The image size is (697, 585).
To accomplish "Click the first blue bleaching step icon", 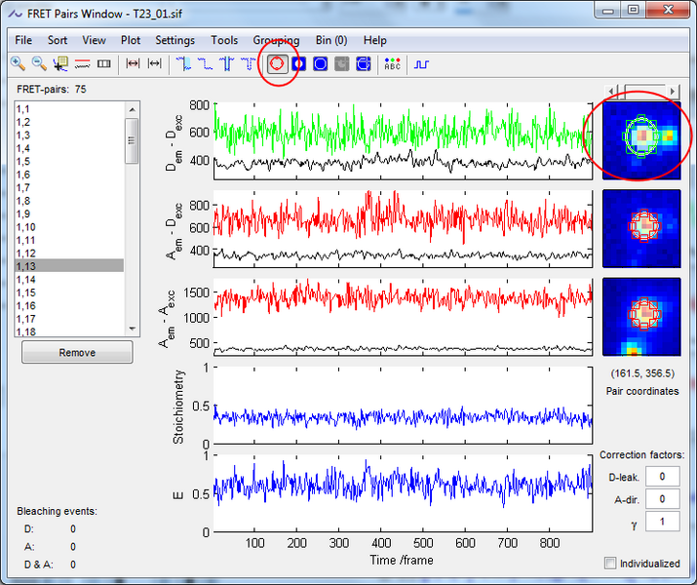I will pyautogui.click(x=184, y=64).
